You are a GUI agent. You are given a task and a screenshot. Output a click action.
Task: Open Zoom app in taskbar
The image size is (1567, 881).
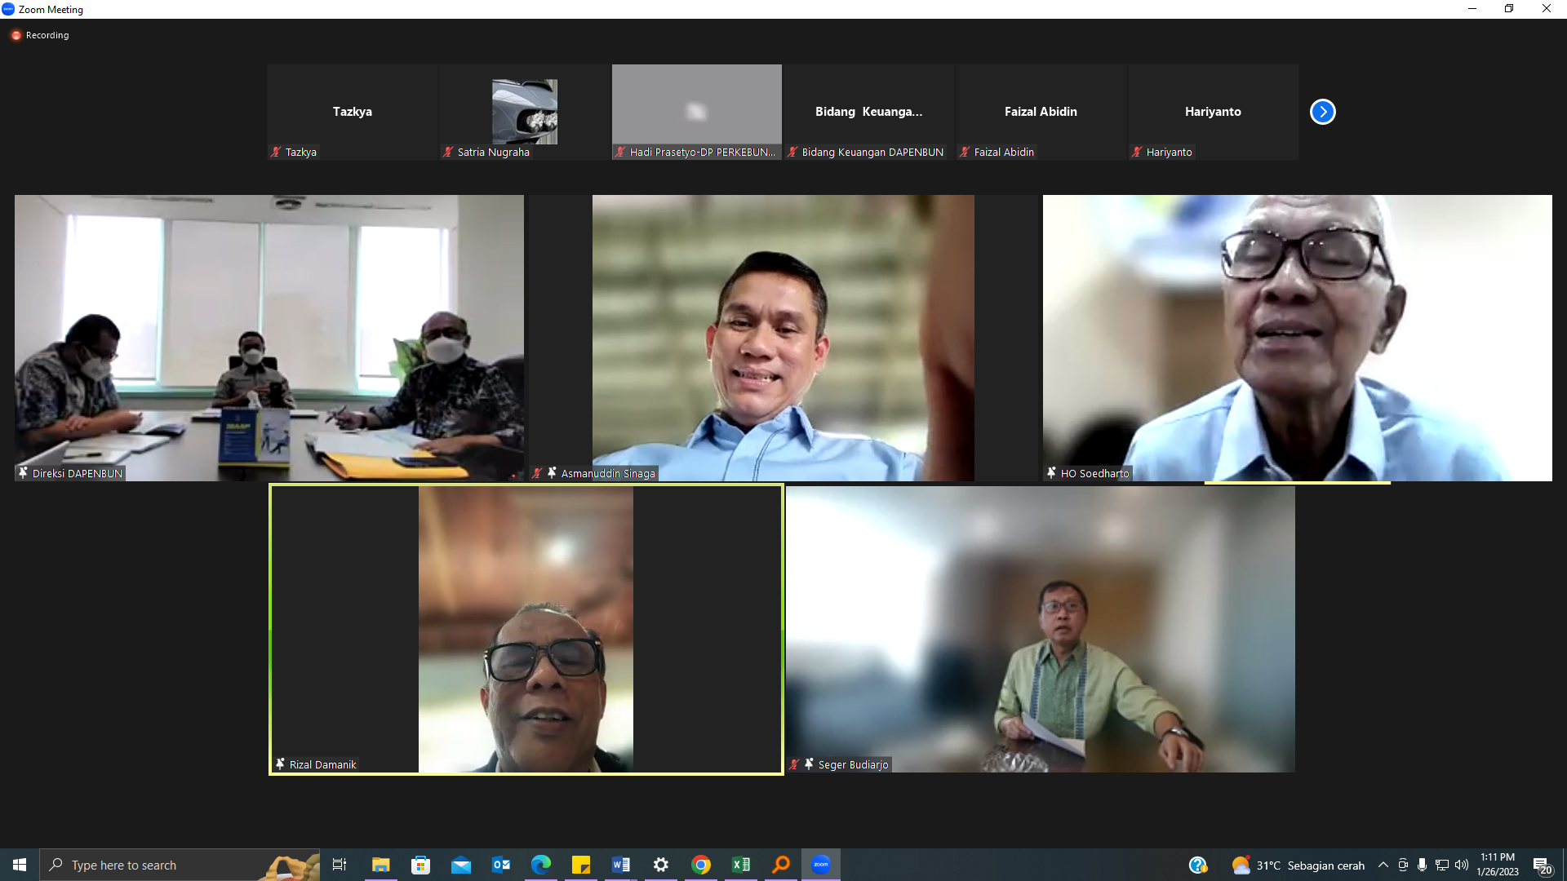click(x=820, y=865)
